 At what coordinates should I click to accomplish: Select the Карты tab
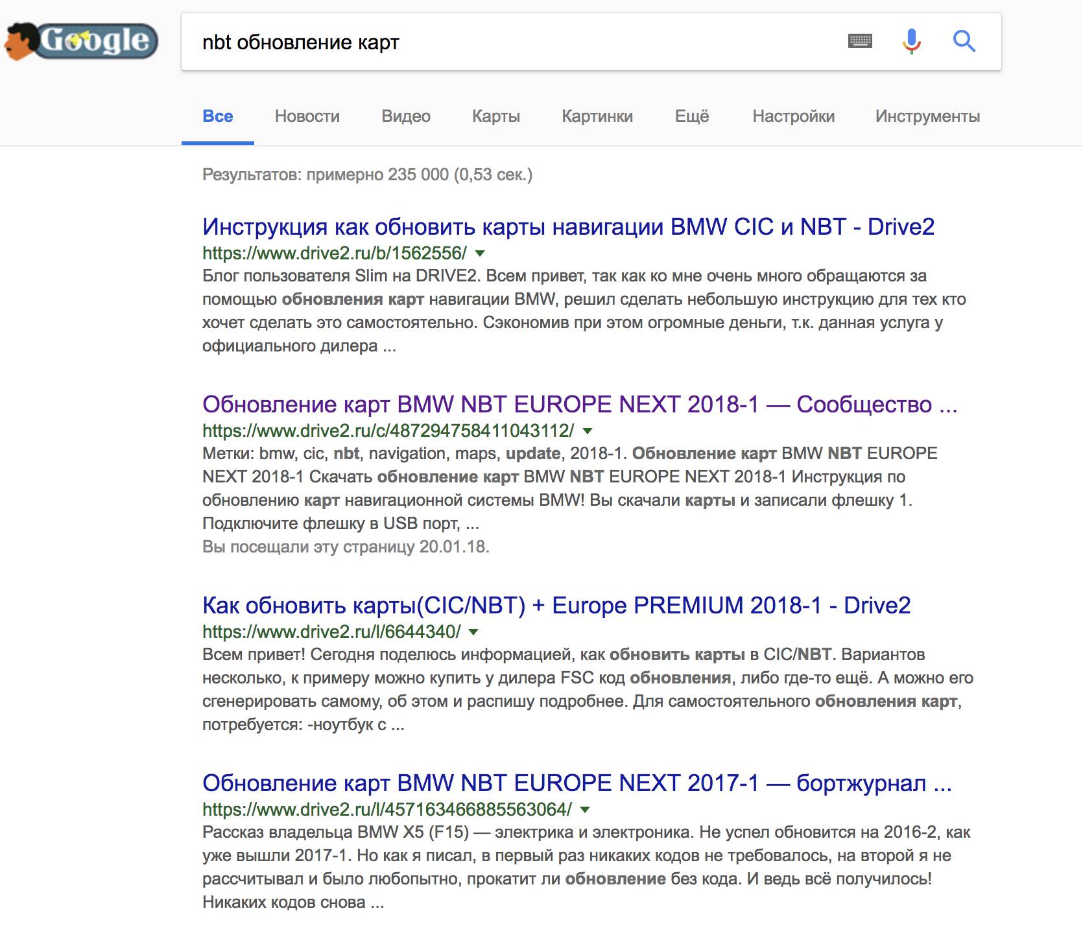(496, 117)
